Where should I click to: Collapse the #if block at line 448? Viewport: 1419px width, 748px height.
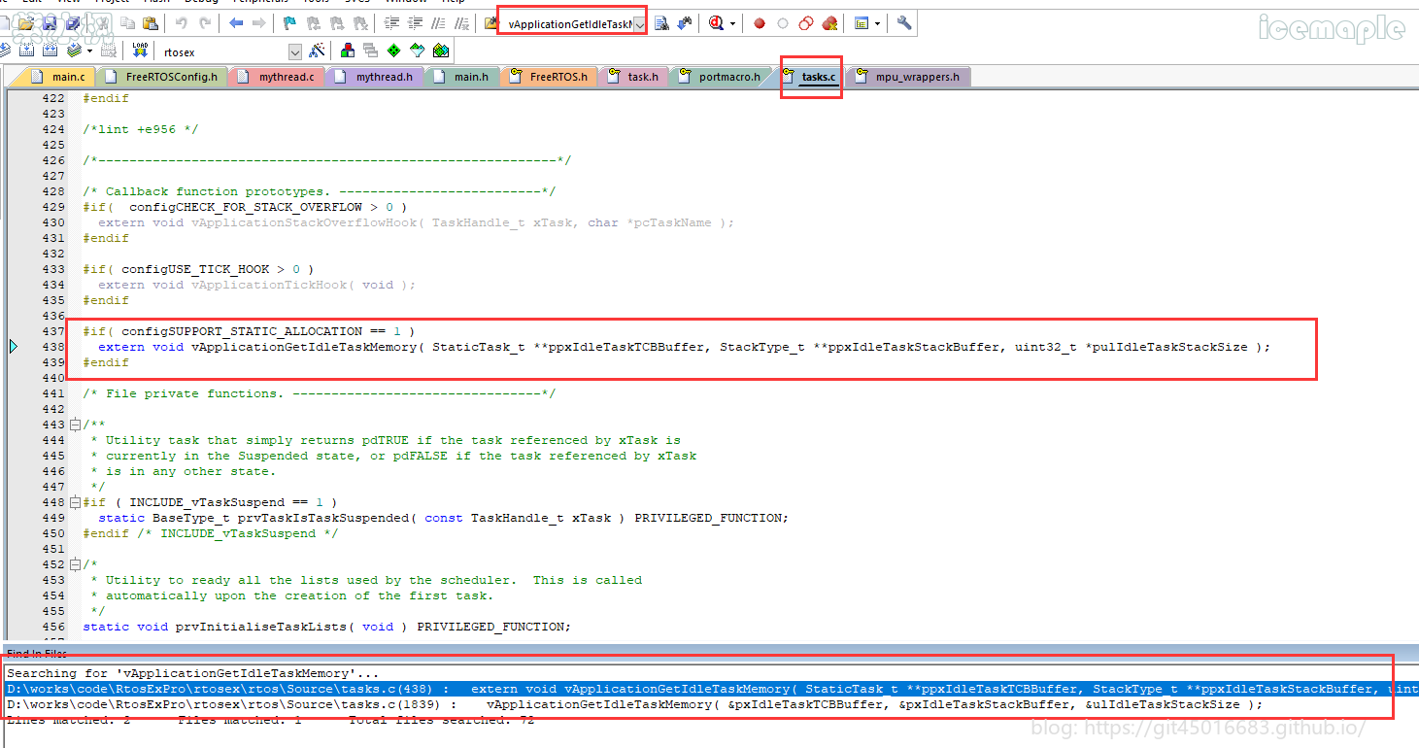pyautogui.click(x=75, y=502)
